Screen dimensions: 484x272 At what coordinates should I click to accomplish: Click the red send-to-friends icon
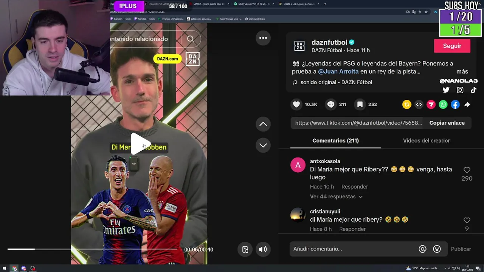[x=431, y=105]
